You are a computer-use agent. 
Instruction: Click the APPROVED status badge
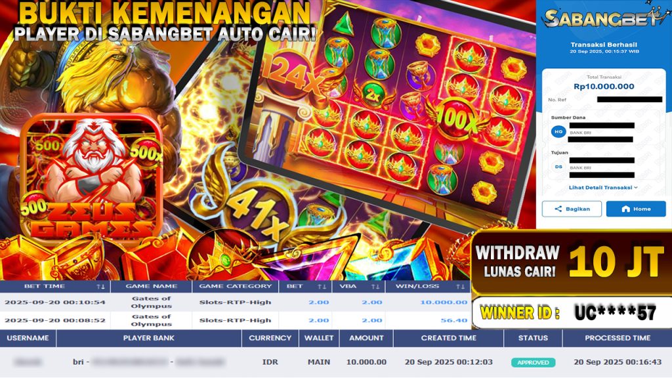(x=533, y=362)
